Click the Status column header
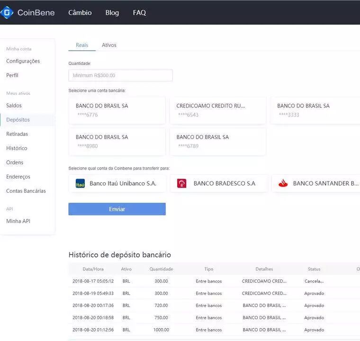The height and width of the screenshot is (341, 360). [x=314, y=269]
